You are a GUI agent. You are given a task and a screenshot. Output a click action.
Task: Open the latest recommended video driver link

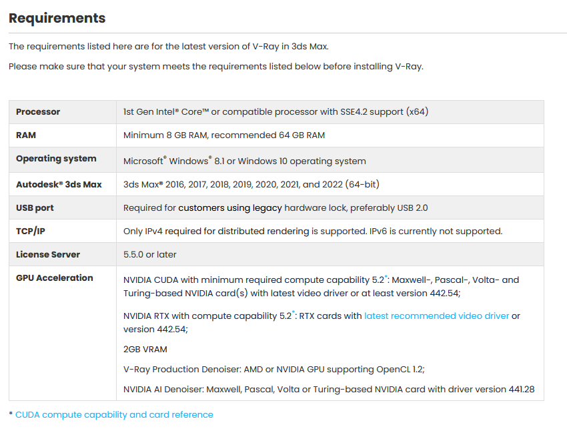pyautogui.click(x=436, y=316)
